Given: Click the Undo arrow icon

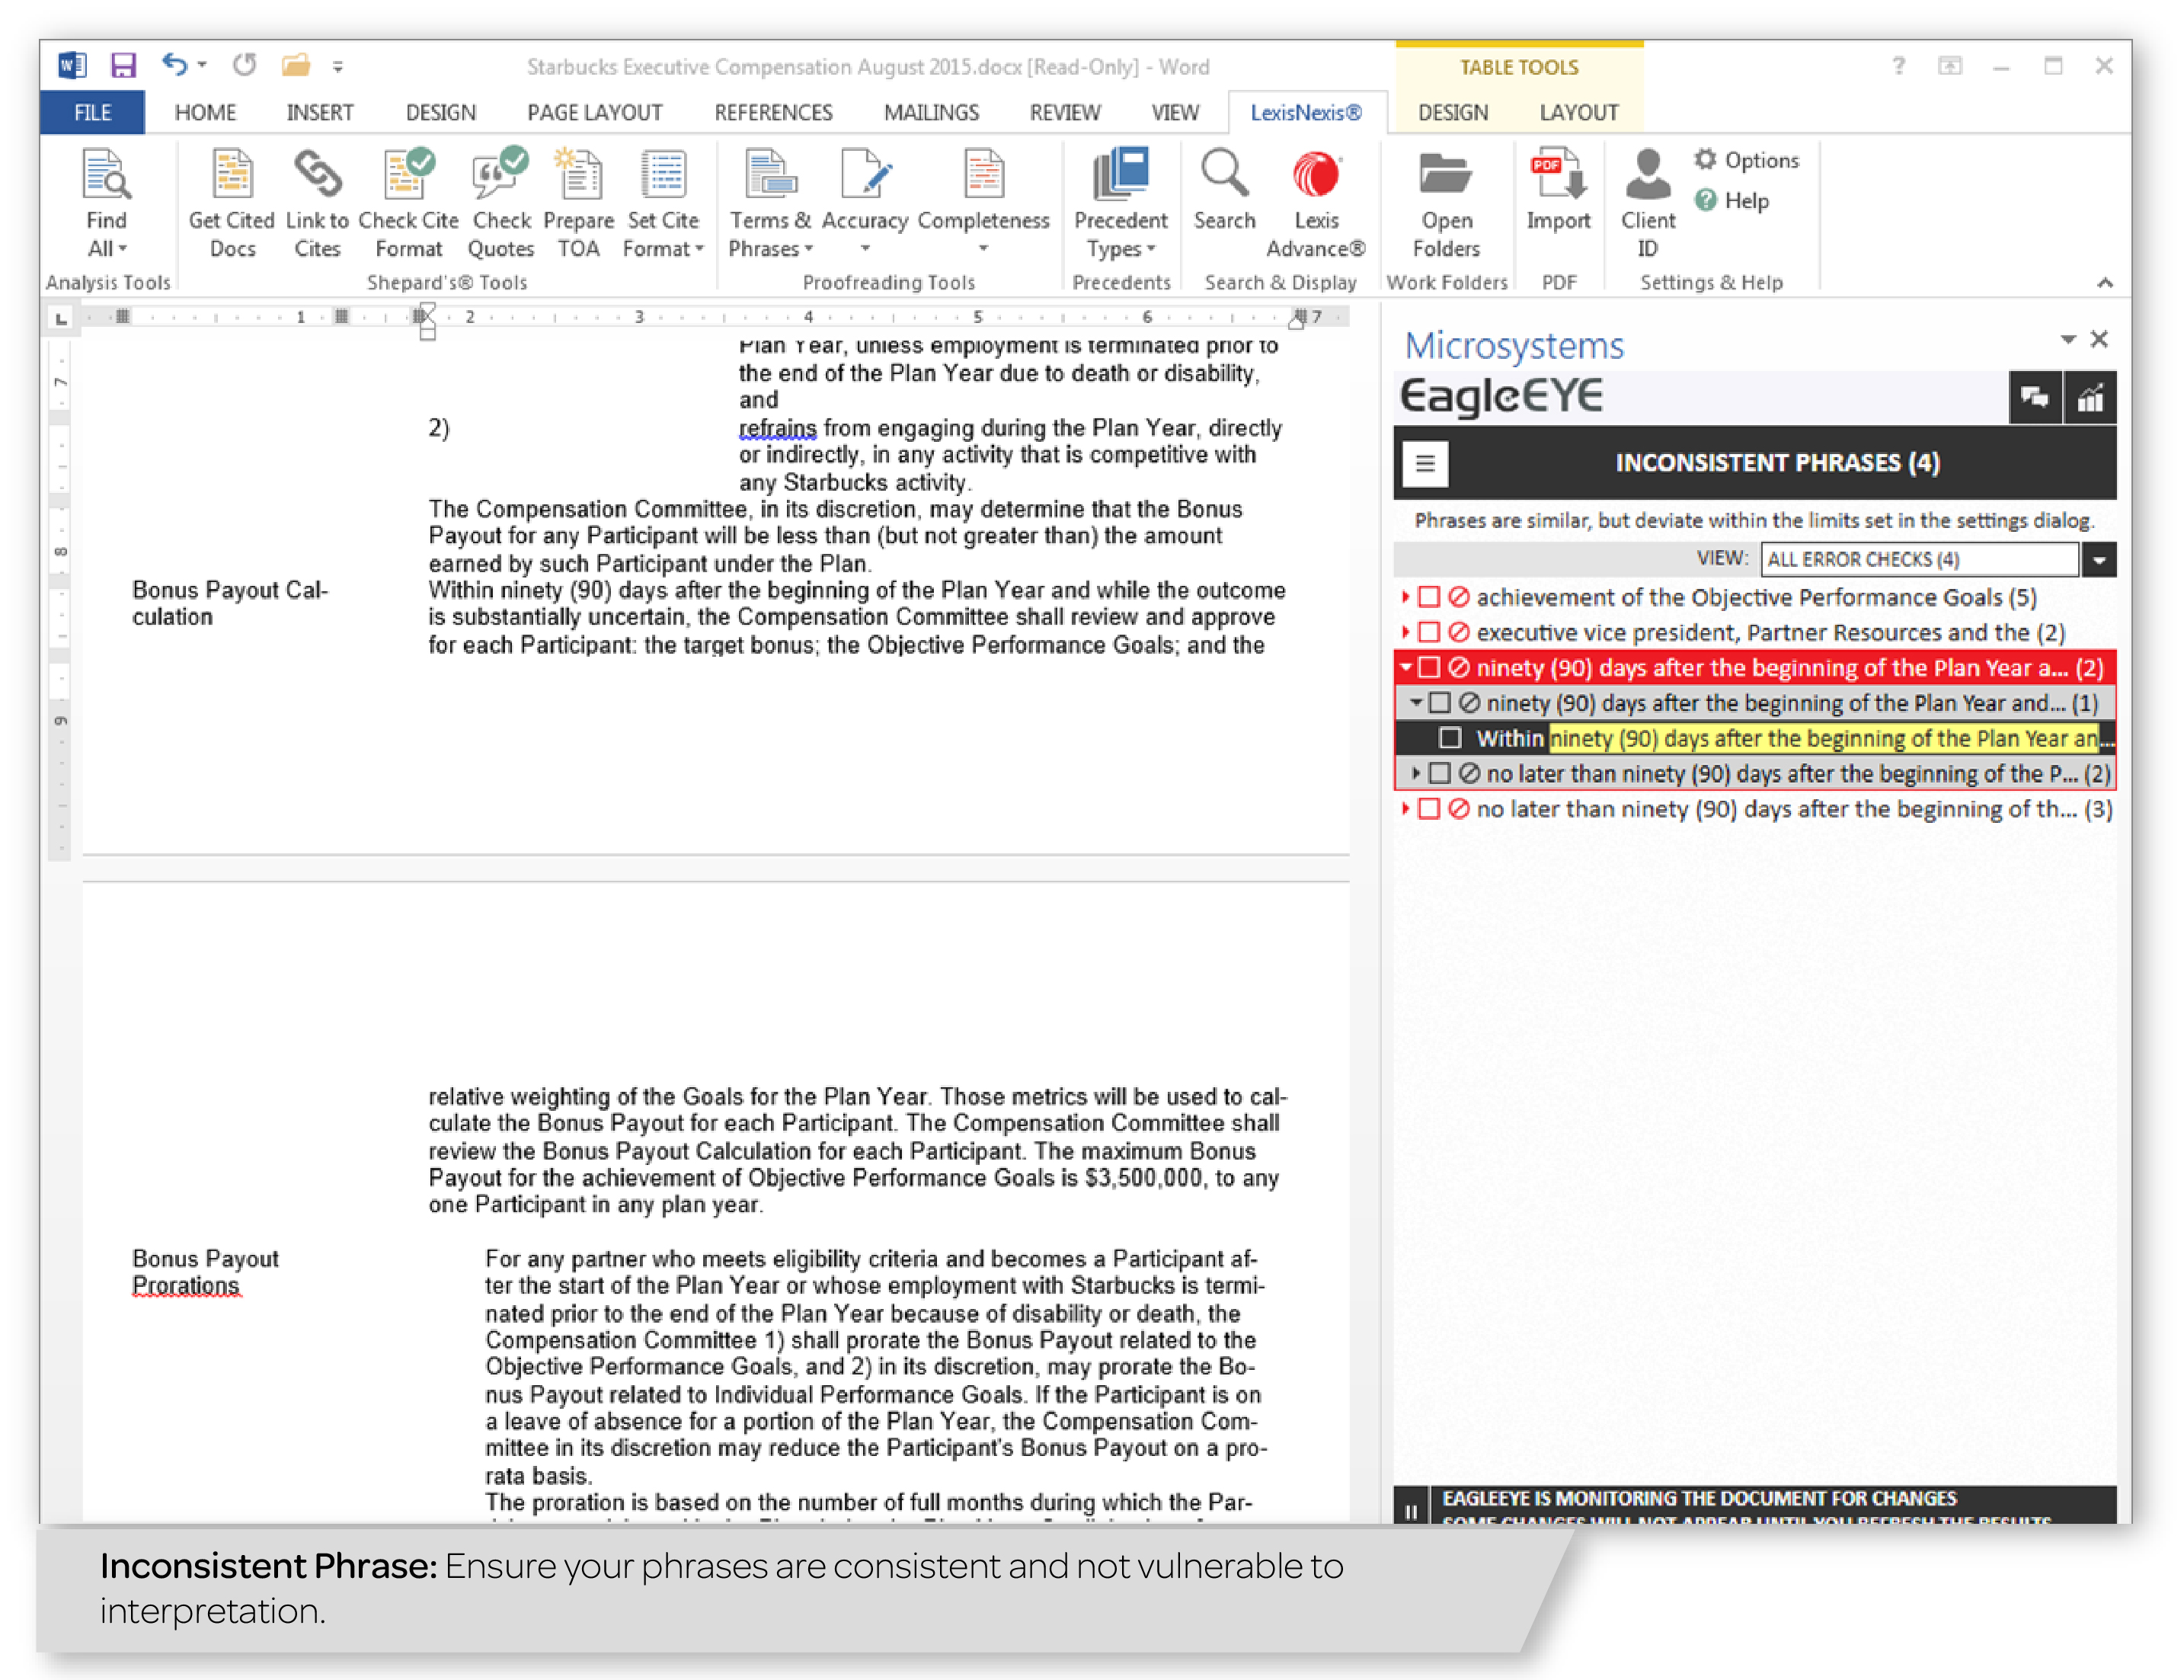Looking at the screenshot, I should tap(174, 65).
